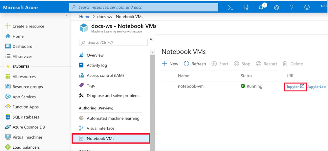Go to the Home breadcrumb link
This screenshot has width=328, height=151.
[84, 17]
